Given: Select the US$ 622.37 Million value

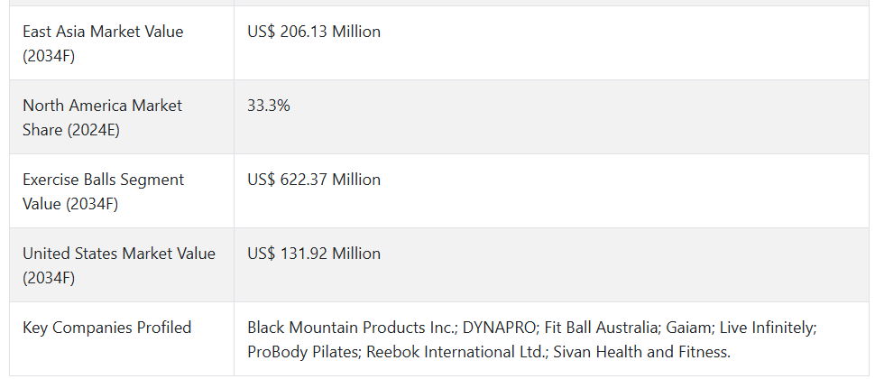Looking at the screenshot, I should click(x=314, y=180).
